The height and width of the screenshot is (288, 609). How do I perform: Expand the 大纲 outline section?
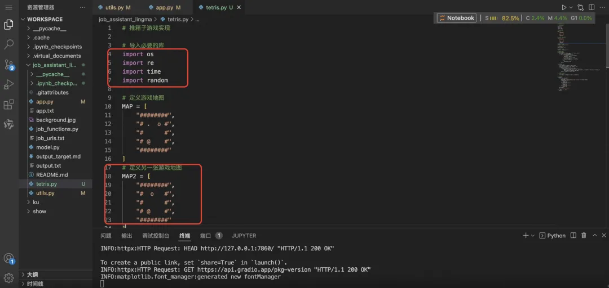[55, 275]
